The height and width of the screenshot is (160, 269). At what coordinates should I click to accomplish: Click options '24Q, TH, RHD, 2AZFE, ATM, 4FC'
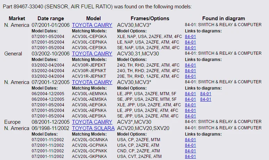click(x=148, y=65)
